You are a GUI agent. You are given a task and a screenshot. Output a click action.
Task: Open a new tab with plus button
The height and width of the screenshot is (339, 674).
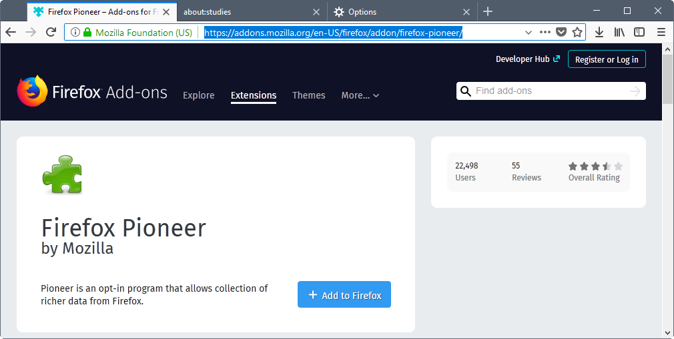coord(488,11)
